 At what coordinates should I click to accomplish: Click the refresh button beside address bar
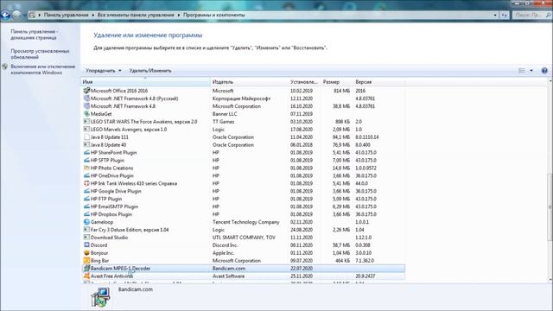click(505, 16)
